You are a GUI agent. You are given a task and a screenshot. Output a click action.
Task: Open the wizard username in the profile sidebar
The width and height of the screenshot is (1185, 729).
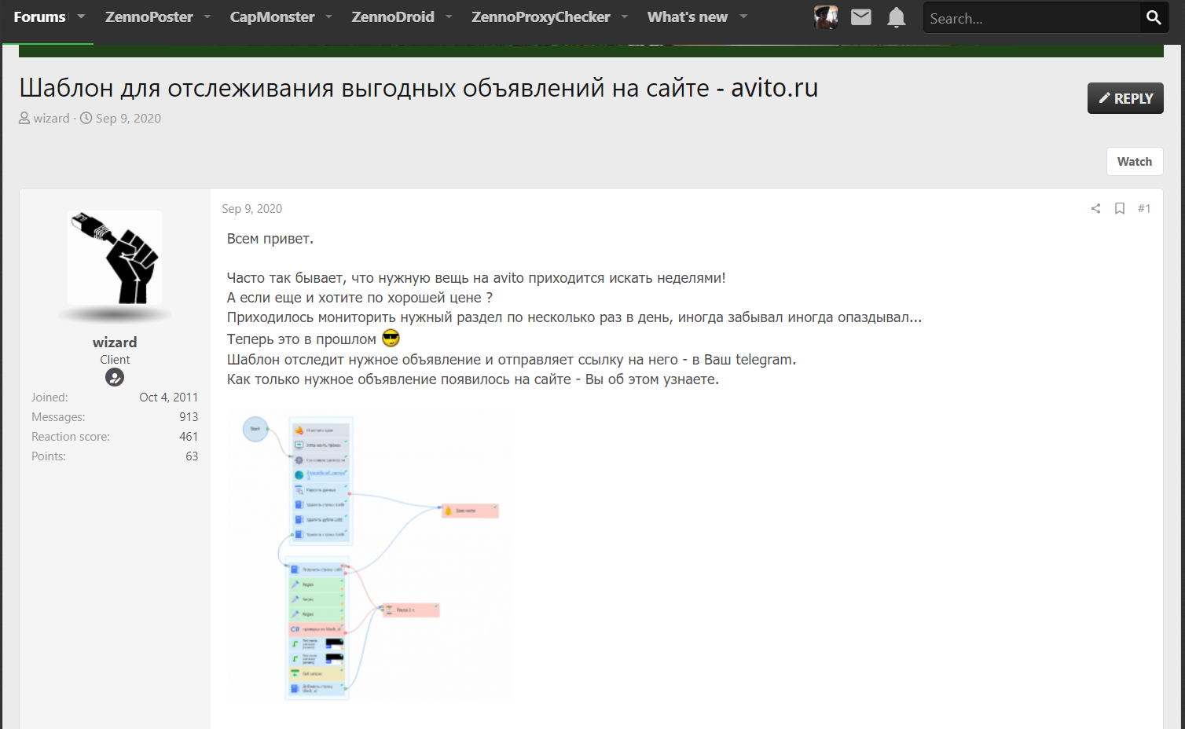(x=115, y=343)
